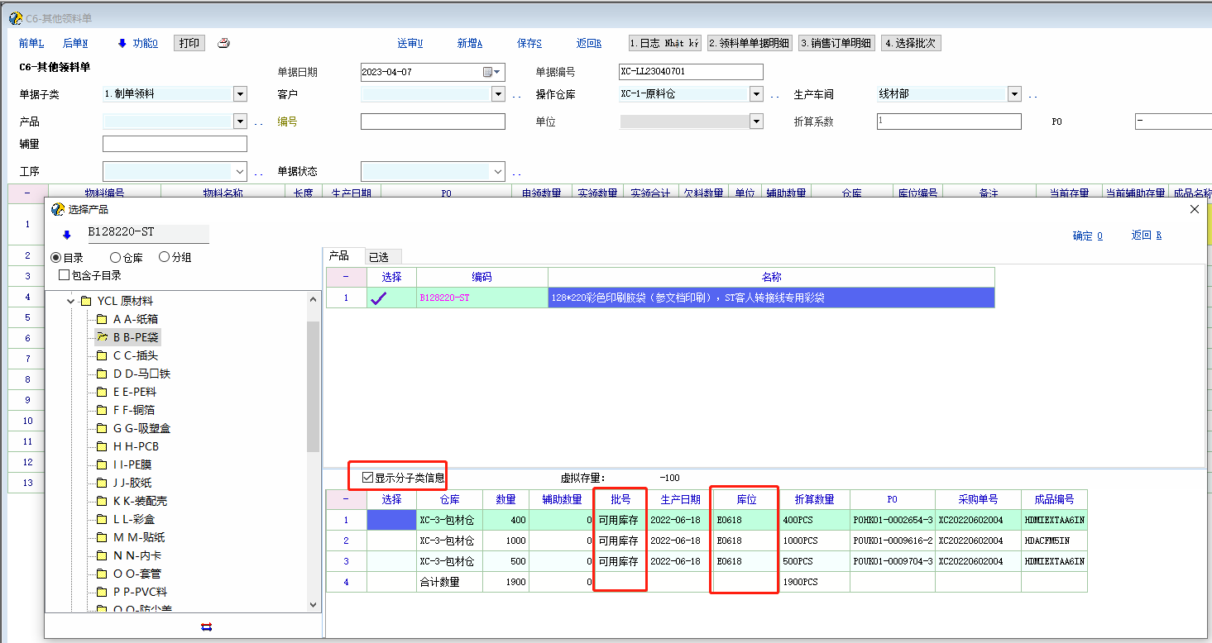Uncheck 显示分子类信息 checkbox
Viewport: 1212px width, 643px height.
[367, 478]
